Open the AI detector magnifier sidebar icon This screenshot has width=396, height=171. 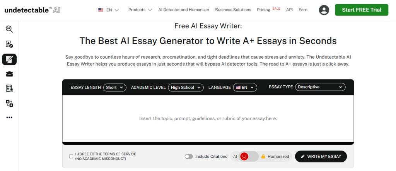9,29
